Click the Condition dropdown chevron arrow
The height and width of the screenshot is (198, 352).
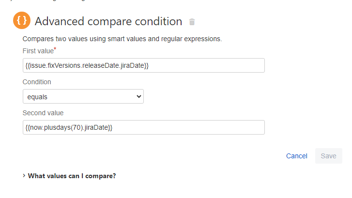click(139, 96)
